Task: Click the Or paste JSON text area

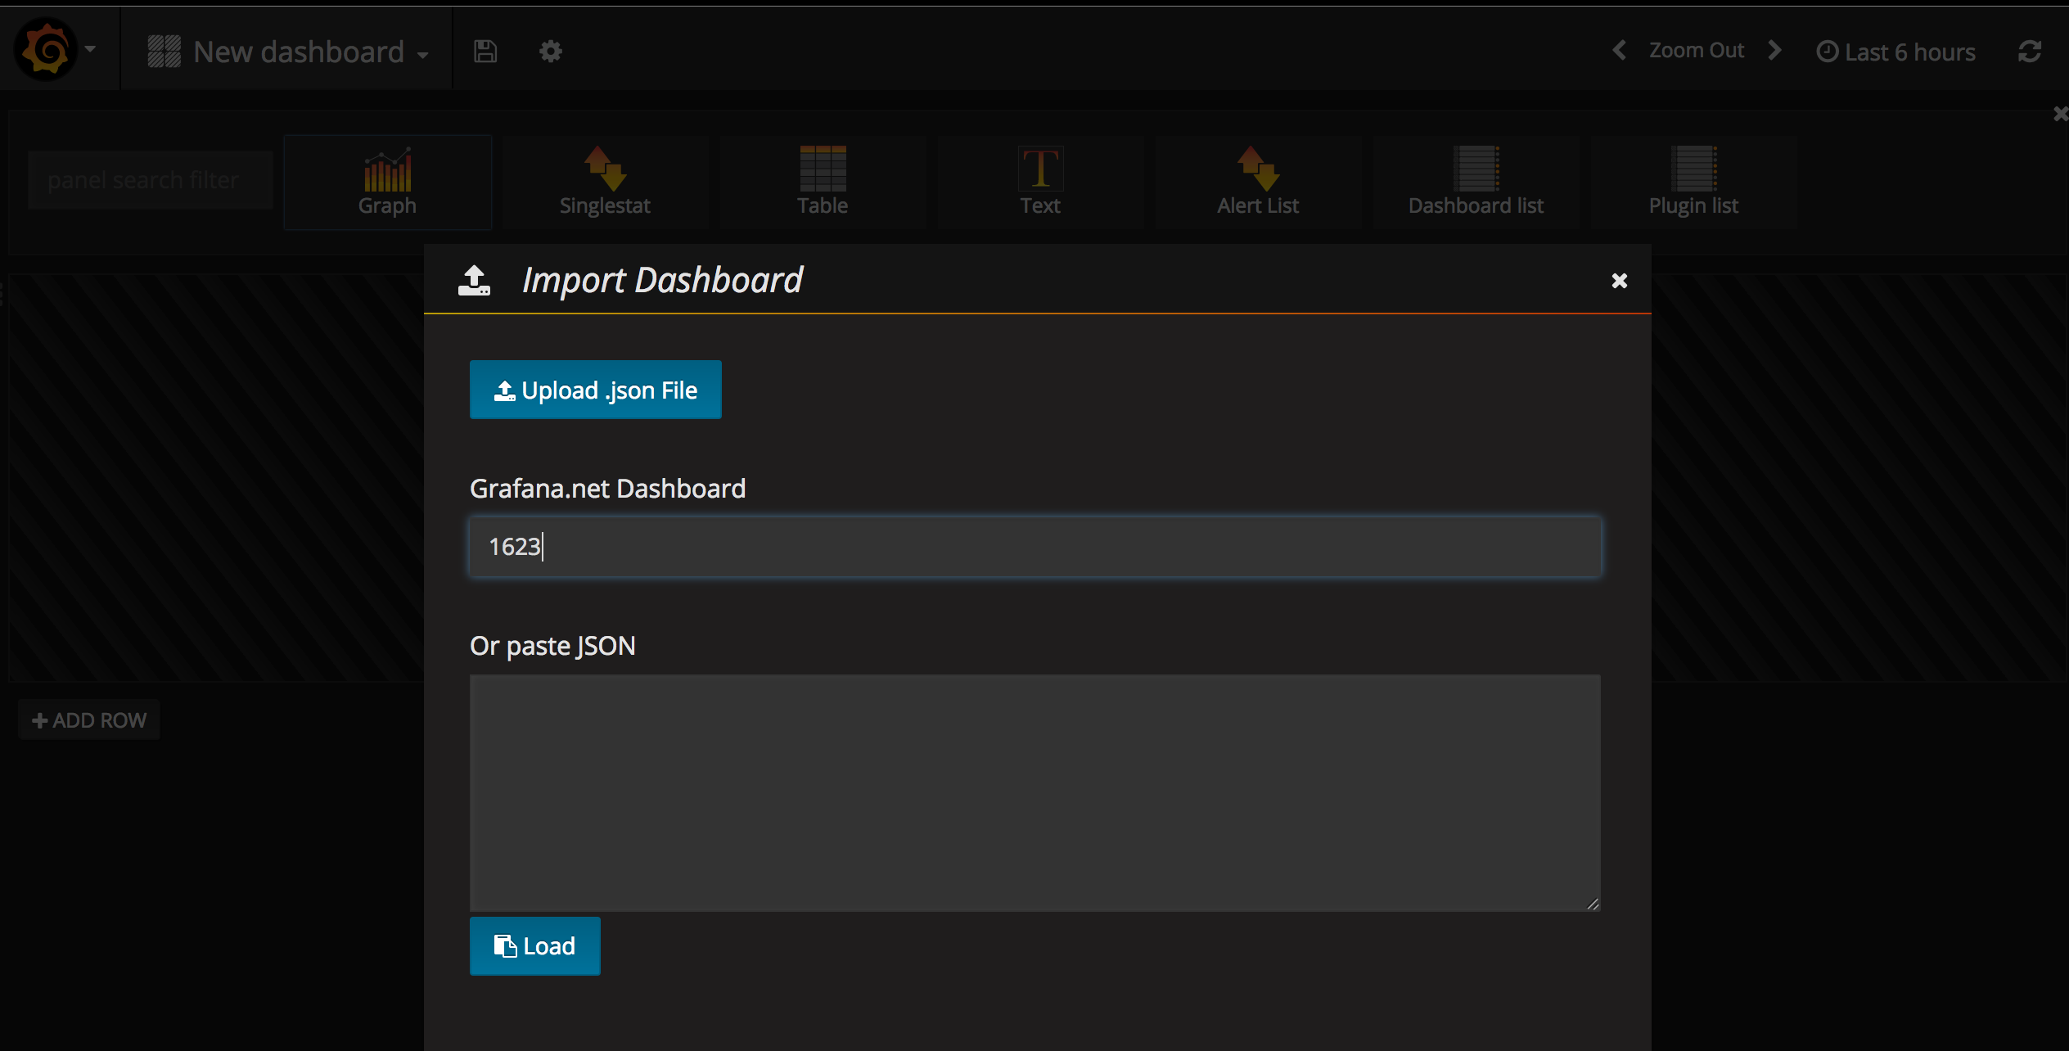Action: tap(1034, 792)
